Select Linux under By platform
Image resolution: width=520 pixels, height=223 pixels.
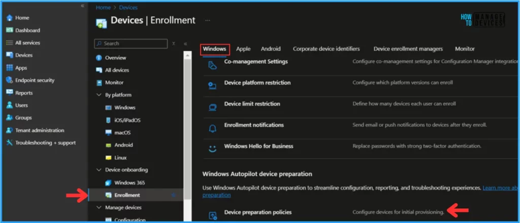coord(121,158)
